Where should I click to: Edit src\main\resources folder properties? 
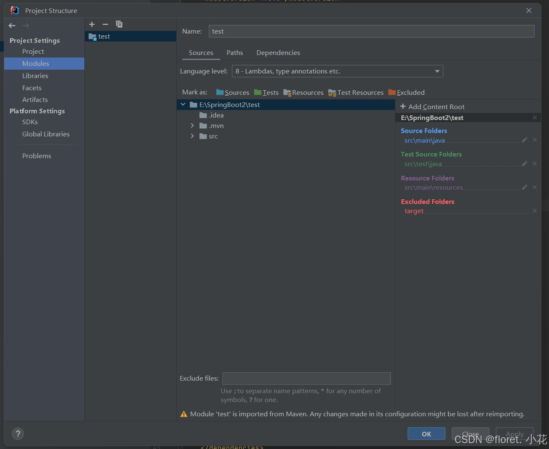pos(525,187)
